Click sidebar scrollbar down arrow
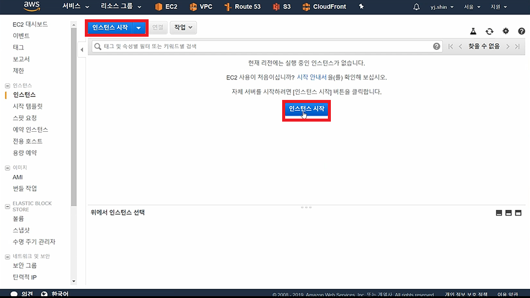 (x=73, y=281)
